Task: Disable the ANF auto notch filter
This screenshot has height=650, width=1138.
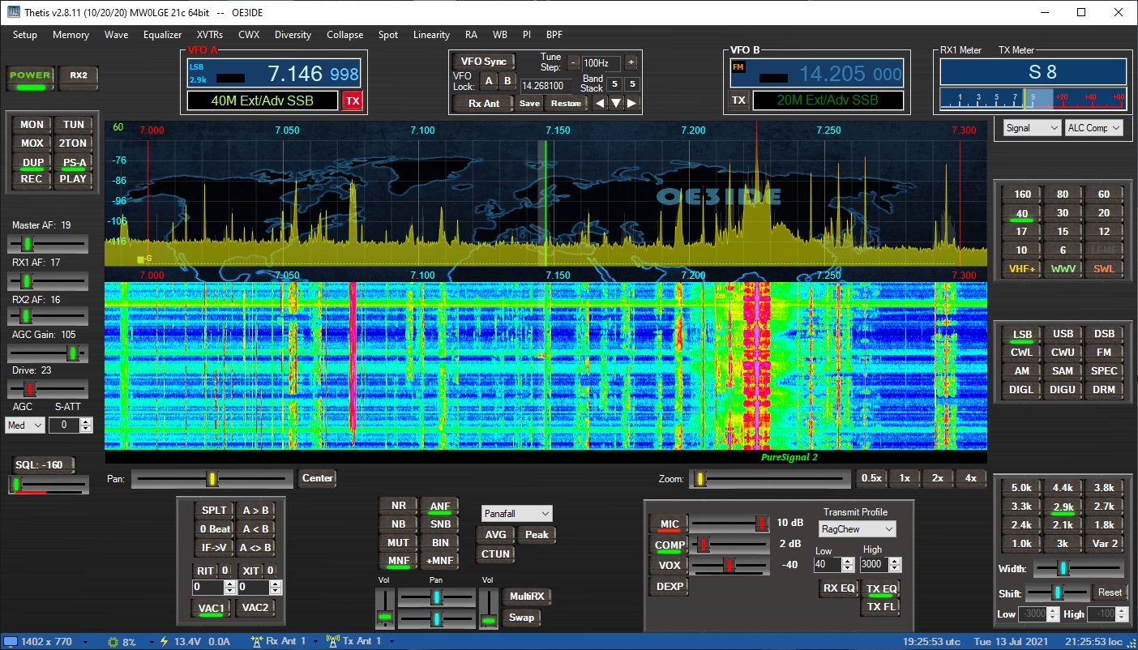Action: pyautogui.click(x=440, y=507)
